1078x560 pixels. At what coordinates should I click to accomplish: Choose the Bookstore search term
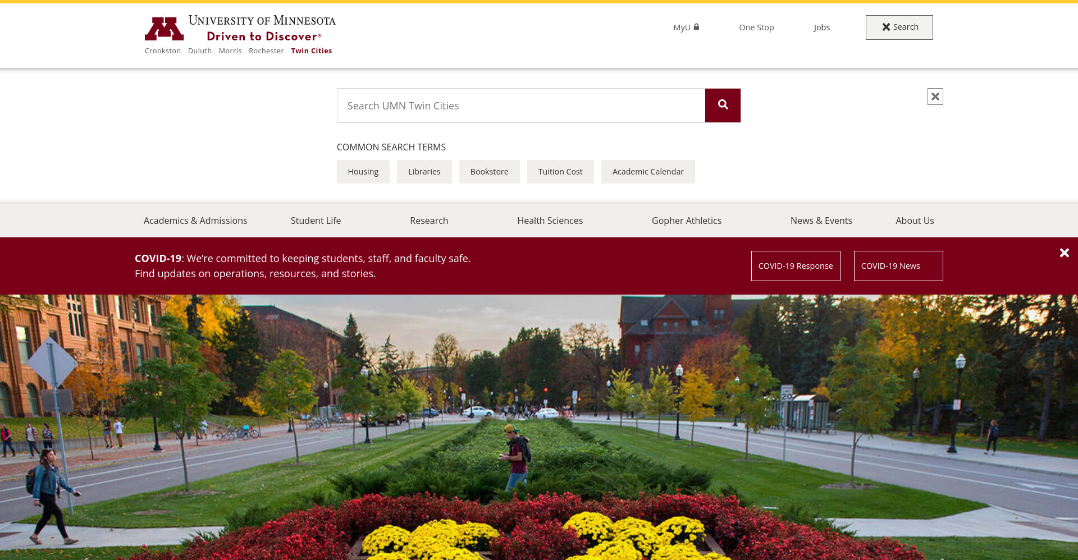[x=490, y=172]
